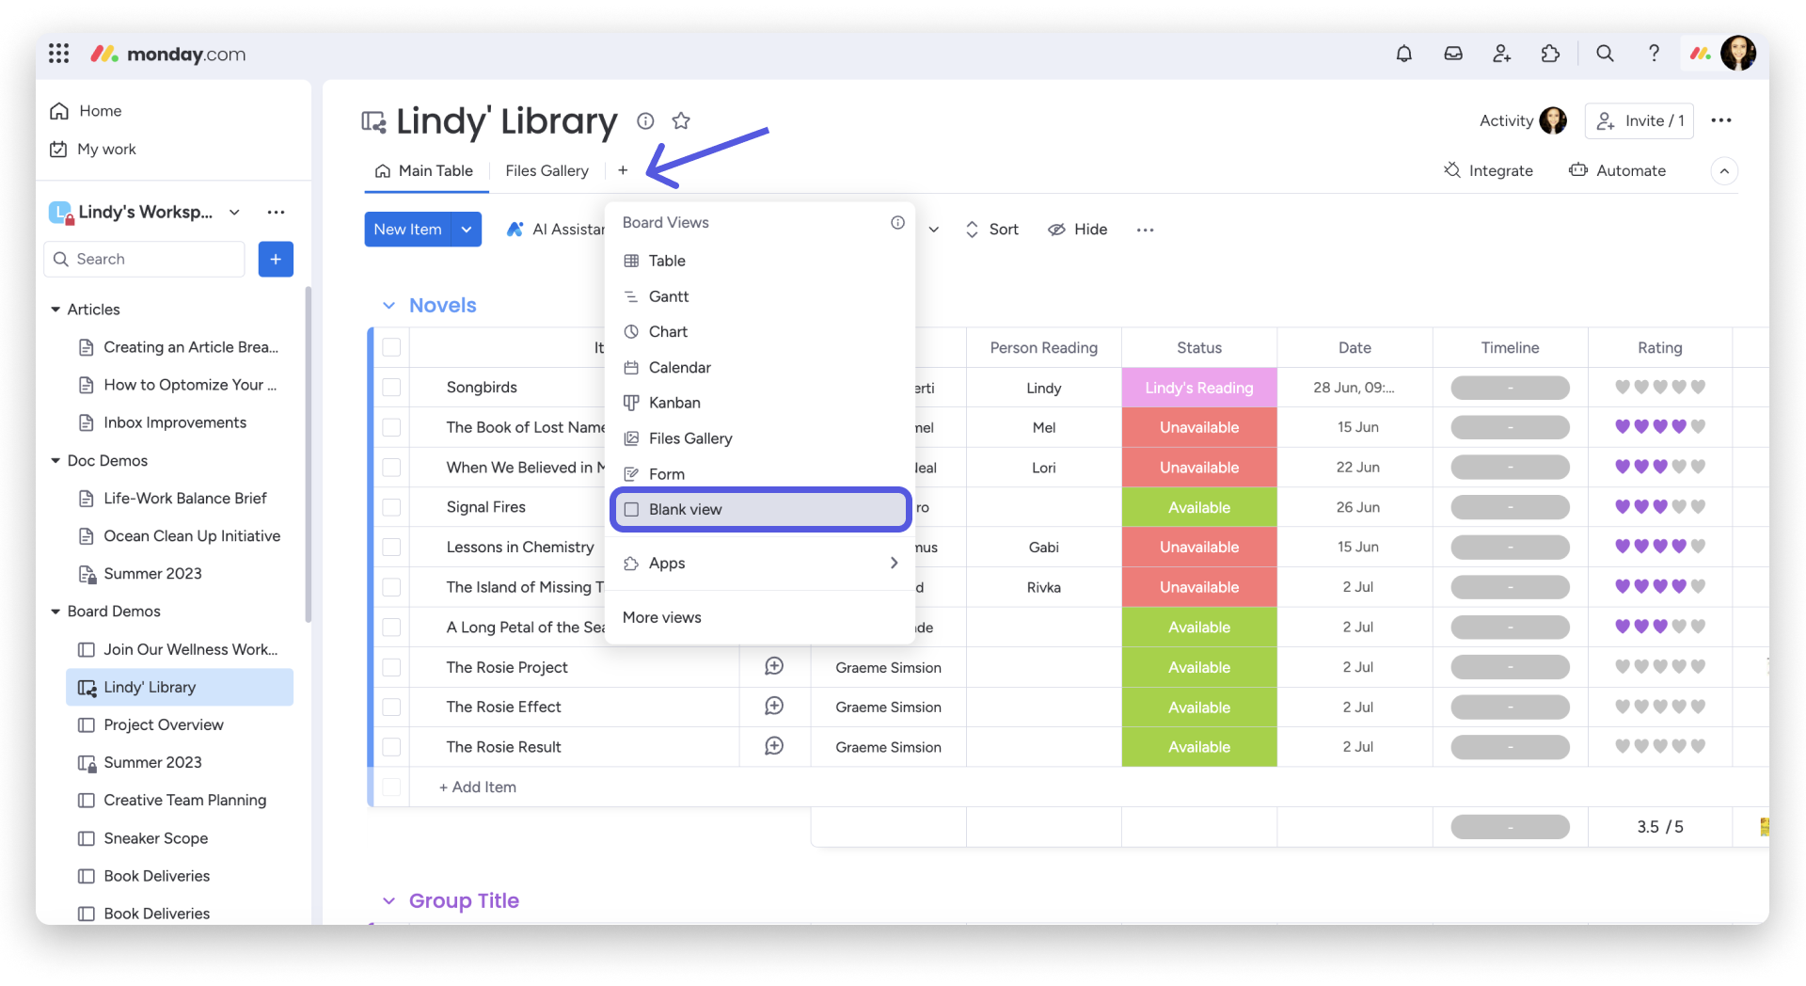Open the notifications bell
The height and width of the screenshot is (986, 1806).
coord(1403,54)
